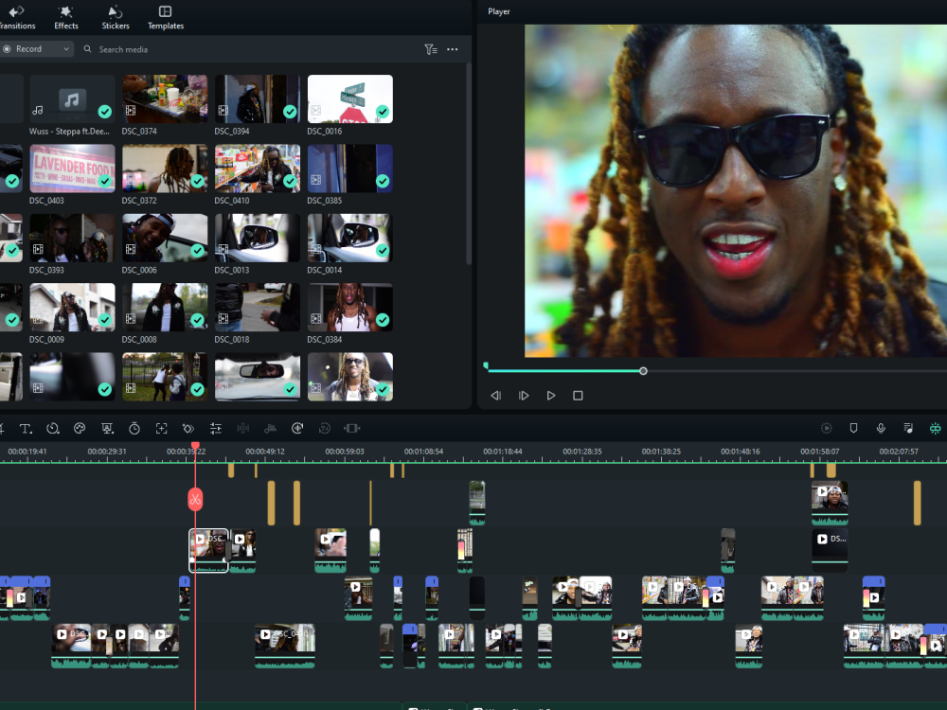Screen dimensions: 947x710
Task: Select the DSC_0008 media thumbnail
Action: (x=165, y=308)
